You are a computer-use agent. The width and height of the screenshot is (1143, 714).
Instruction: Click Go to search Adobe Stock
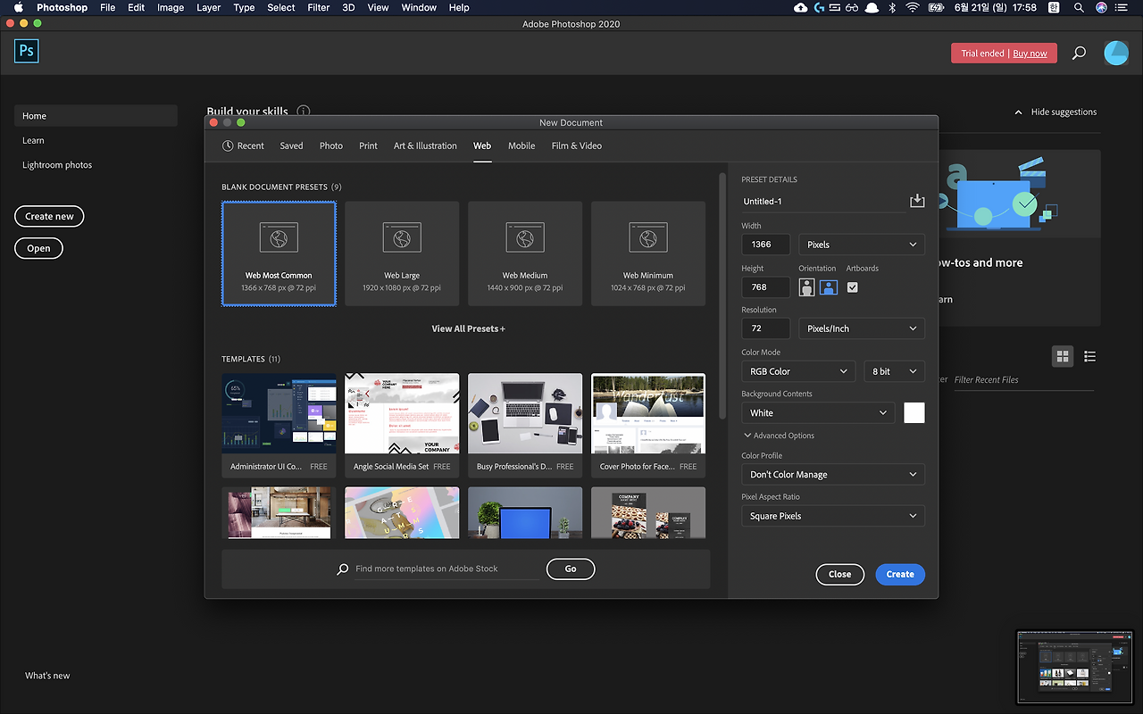571,569
